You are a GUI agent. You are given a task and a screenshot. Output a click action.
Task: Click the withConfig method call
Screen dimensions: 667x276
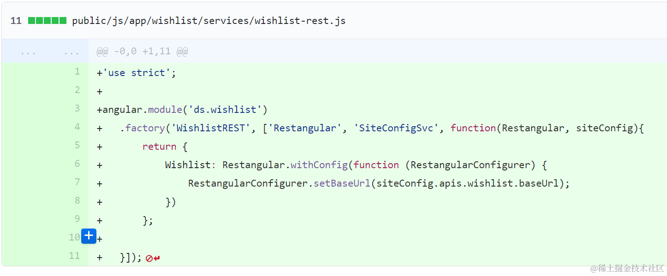(319, 165)
